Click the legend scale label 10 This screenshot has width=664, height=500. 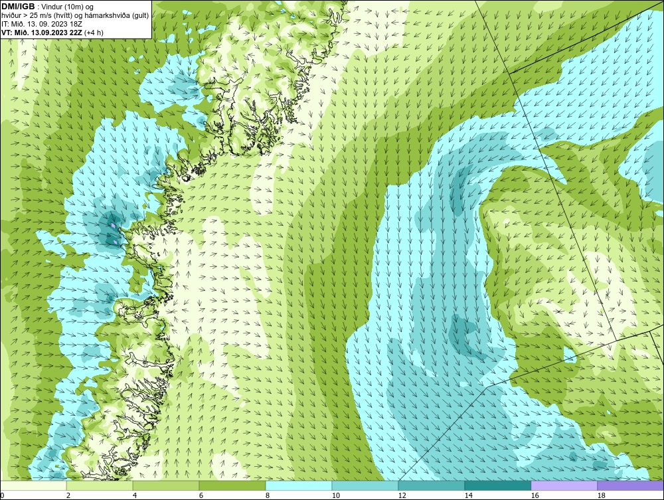[336, 495]
